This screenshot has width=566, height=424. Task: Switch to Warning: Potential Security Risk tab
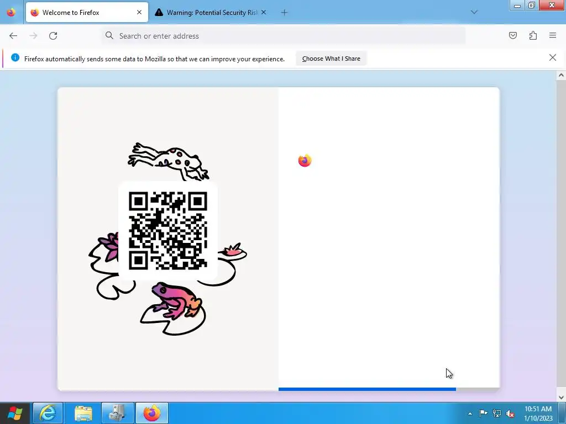point(211,12)
